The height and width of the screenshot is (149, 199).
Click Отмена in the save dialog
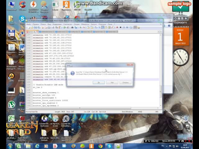click(x=126, y=83)
